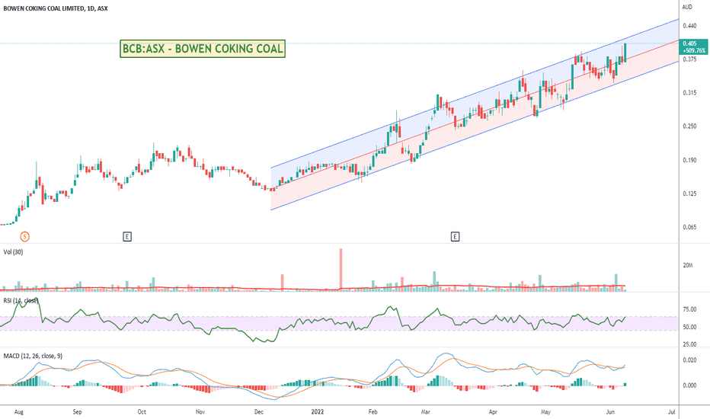Viewport: 710px width, 419px height.
Task: Click the May label on time axis
Action: (x=545, y=411)
